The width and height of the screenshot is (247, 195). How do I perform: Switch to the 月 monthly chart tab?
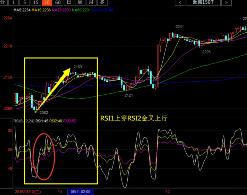coord(91,2)
